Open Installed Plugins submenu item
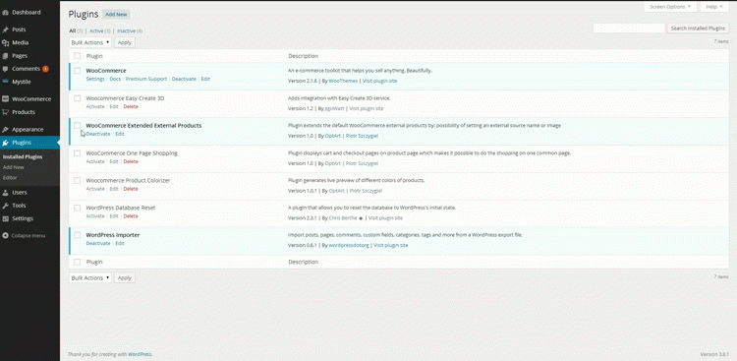737x361 pixels. click(23, 157)
